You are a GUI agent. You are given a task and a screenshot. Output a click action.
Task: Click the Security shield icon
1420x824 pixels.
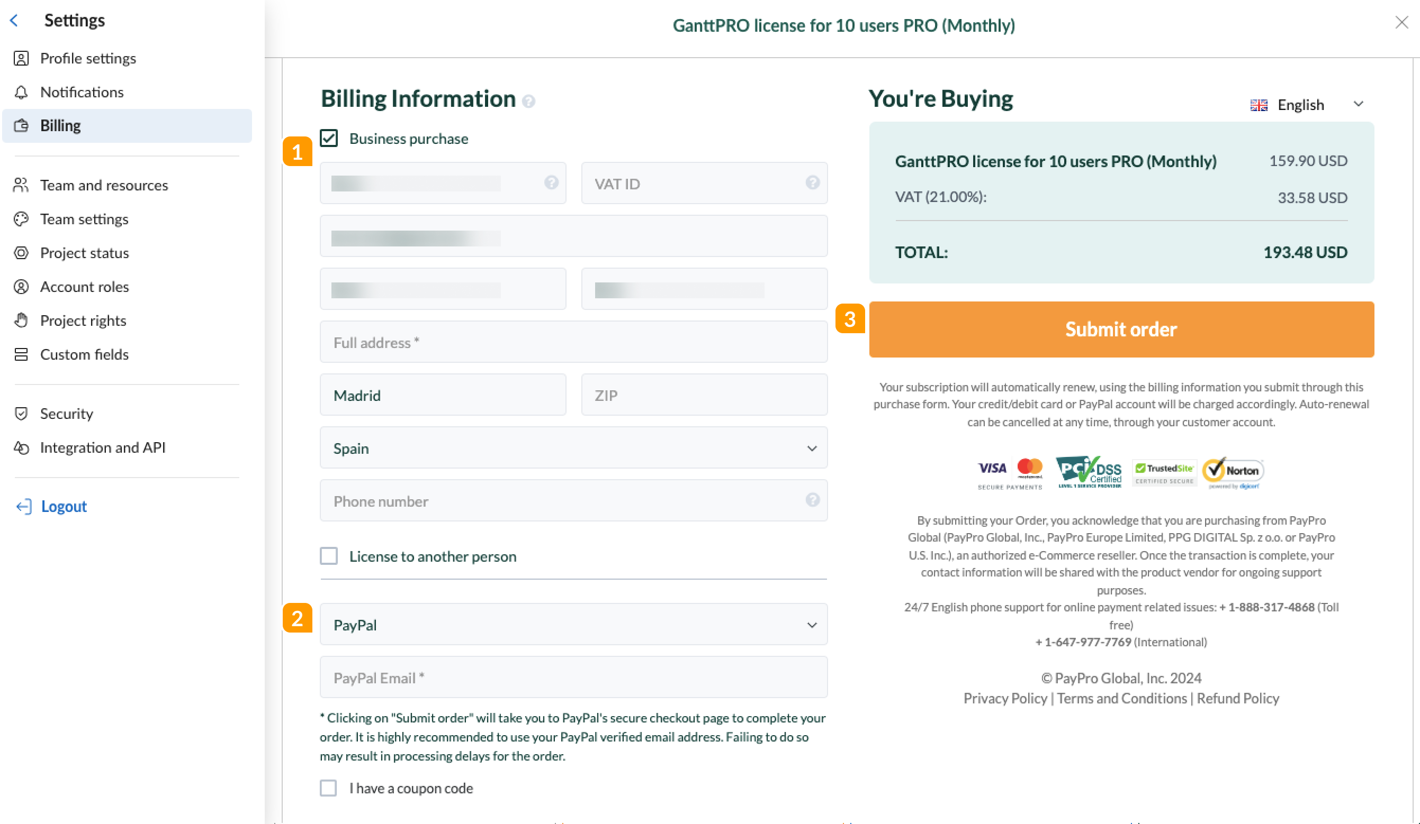click(21, 414)
